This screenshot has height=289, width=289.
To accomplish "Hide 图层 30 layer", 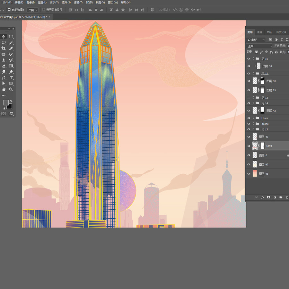I will [249, 81].
